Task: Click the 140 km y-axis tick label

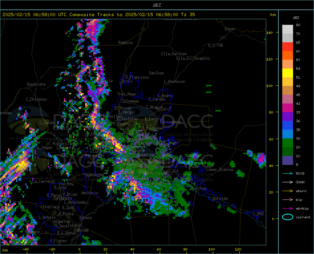Action: 269,32
